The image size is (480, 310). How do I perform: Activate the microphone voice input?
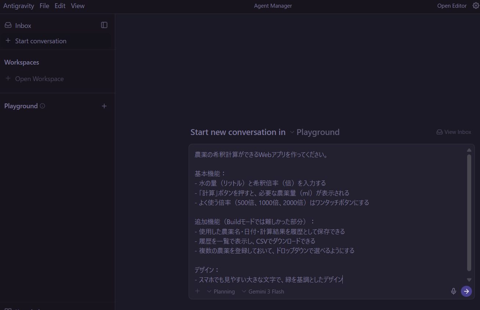[x=453, y=291]
